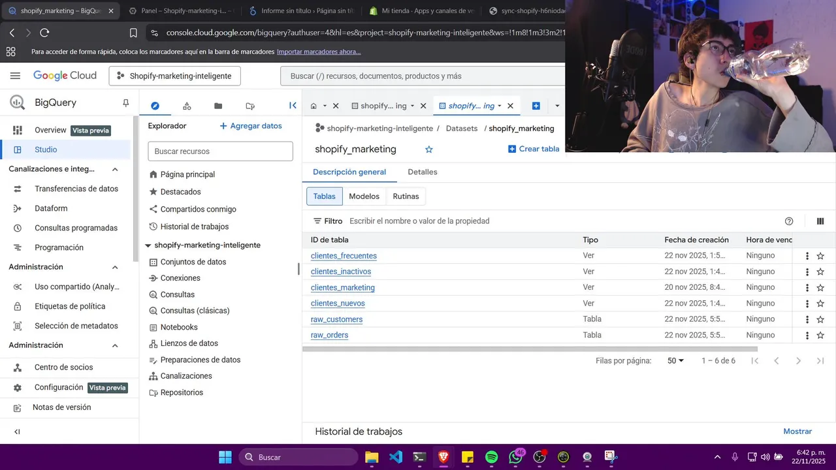Open the help icon next to the filter
Viewport: 836px width, 470px height.
789,221
